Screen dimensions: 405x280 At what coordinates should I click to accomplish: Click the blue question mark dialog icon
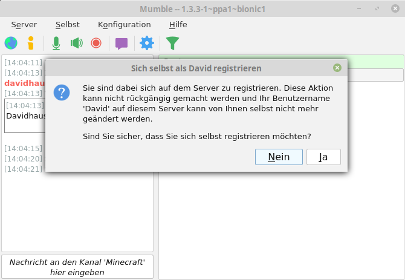[x=62, y=93]
